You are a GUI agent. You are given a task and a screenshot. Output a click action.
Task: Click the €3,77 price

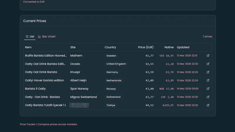(x=150, y=97)
